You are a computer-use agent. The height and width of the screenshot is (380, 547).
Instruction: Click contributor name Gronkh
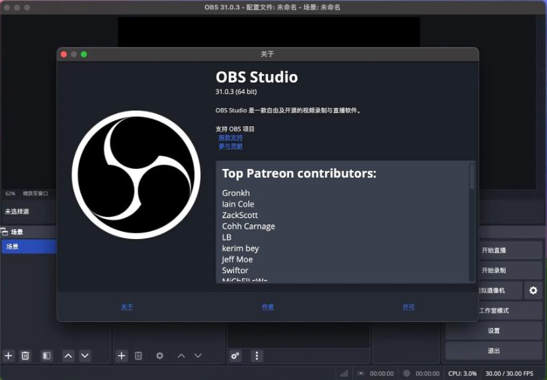click(236, 193)
